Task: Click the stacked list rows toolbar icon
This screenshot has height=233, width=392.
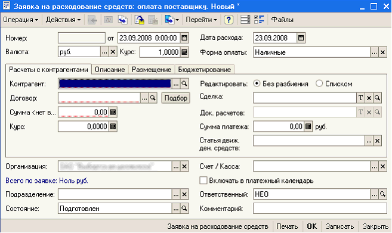Action: coord(245,20)
